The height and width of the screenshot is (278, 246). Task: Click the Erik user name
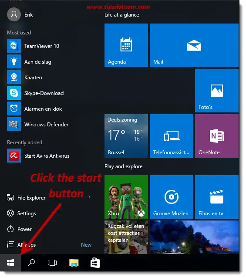tap(28, 15)
